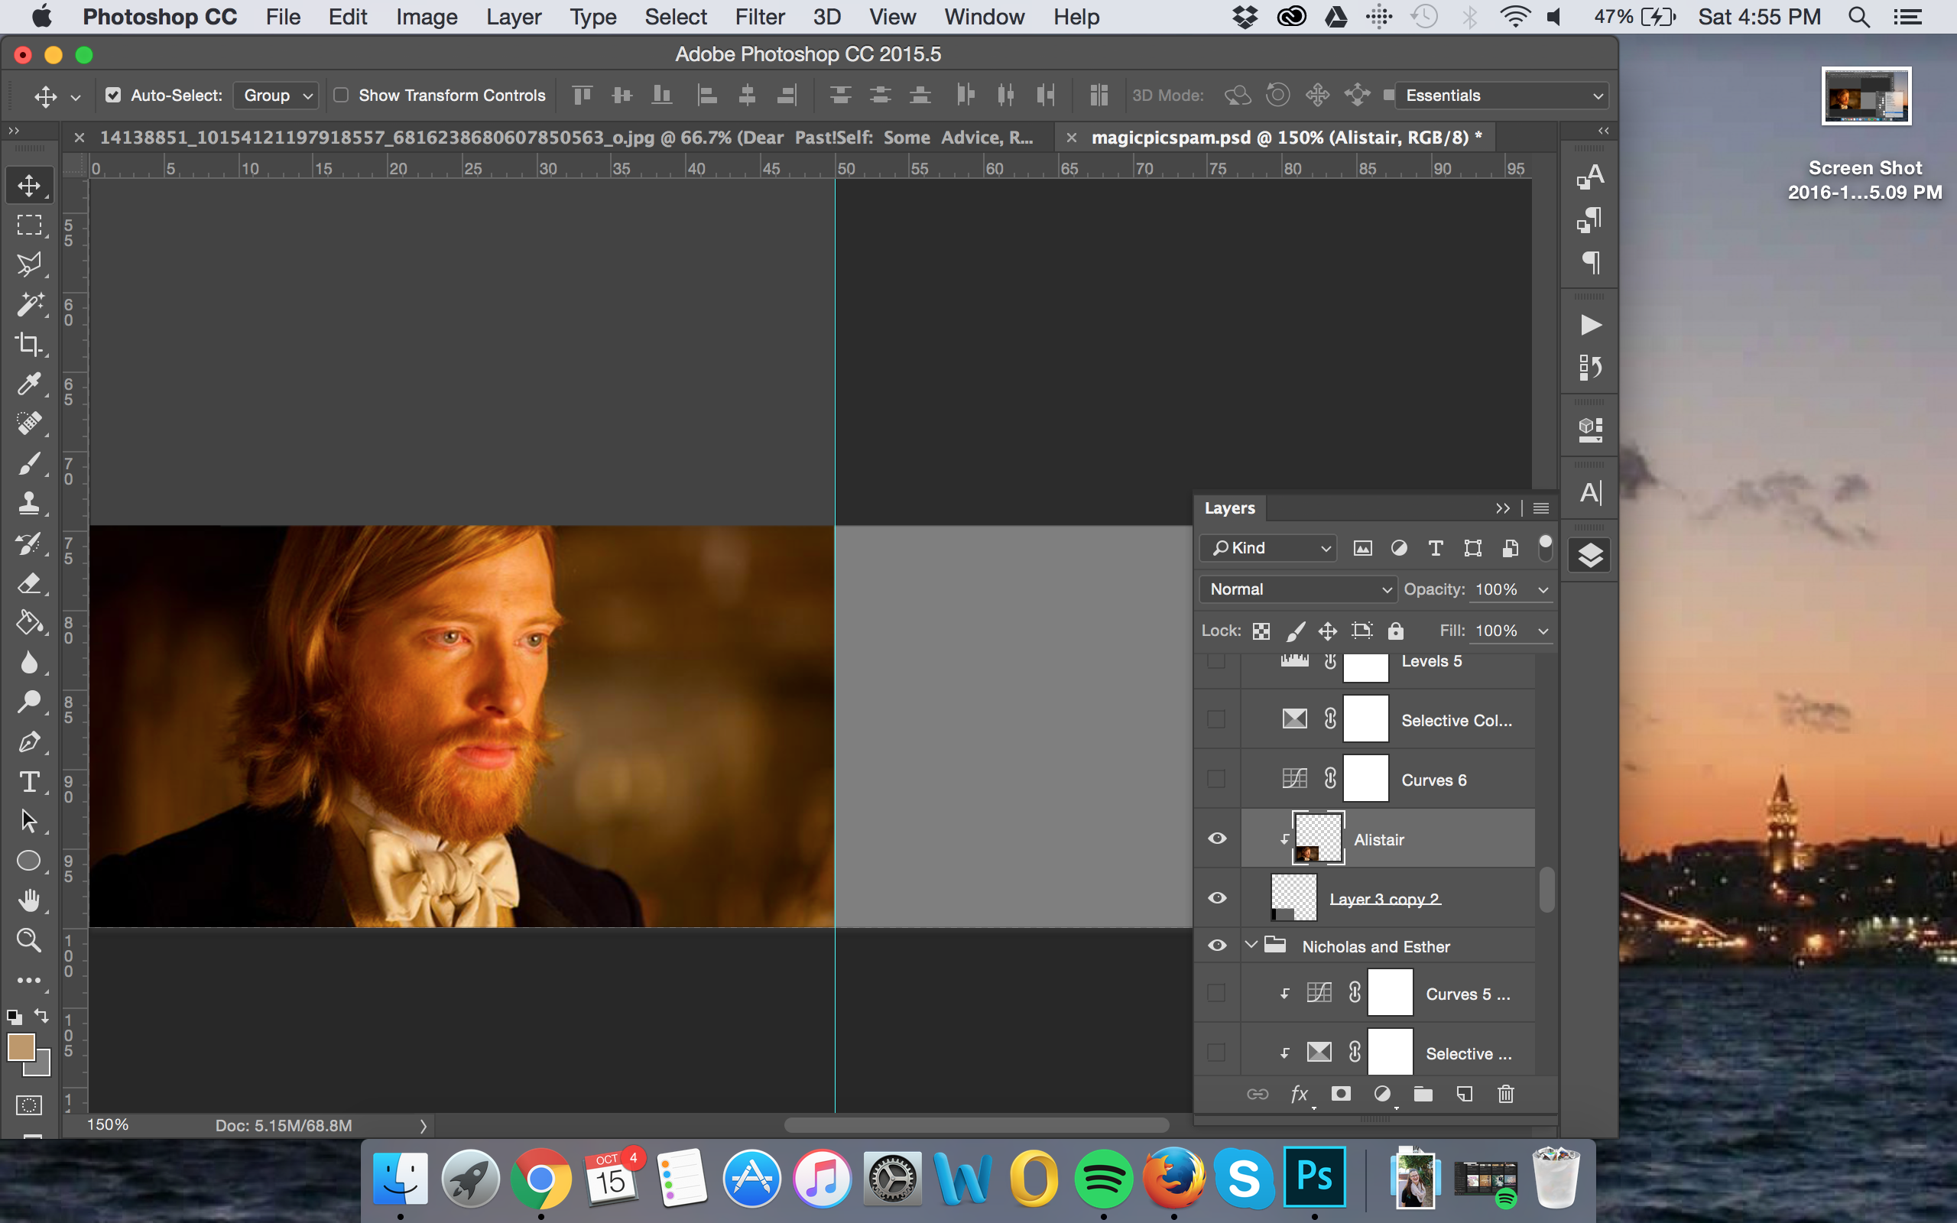The width and height of the screenshot is (1957, 1223).
Task: Open the Auto-Select Group dropdown
Action: tap(276, 96)
